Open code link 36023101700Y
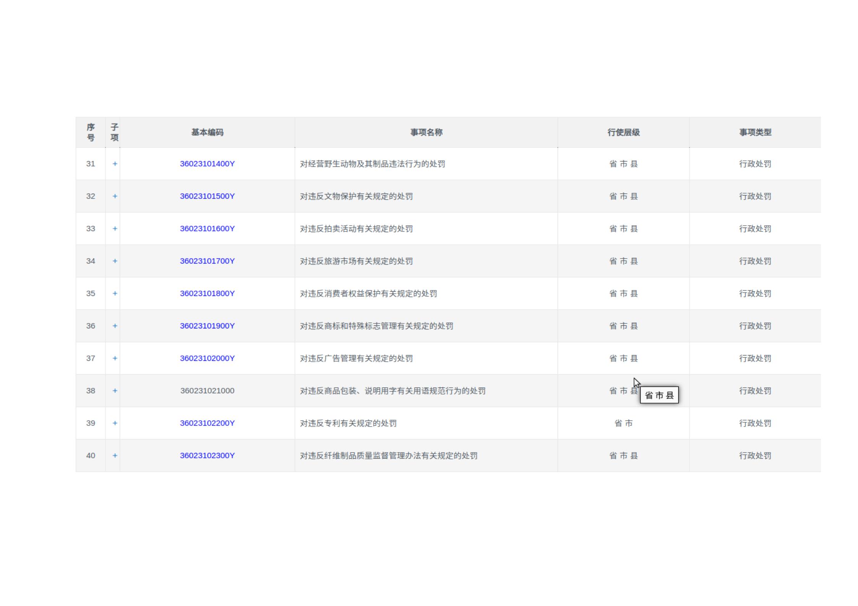 click(x=207, y=261)
